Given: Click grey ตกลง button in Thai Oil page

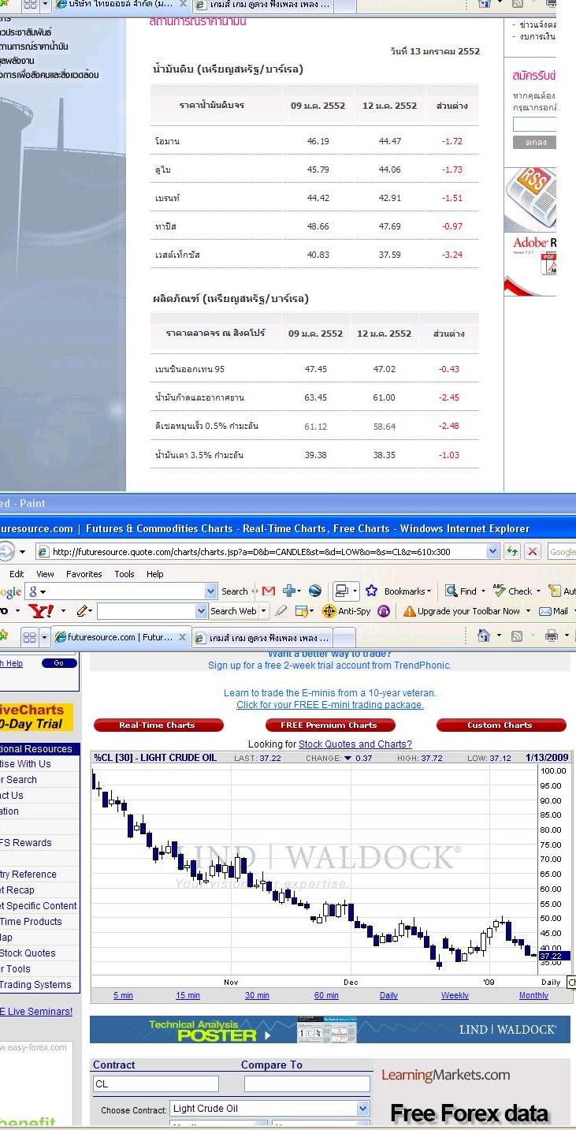Looking at the screenshot, I should click(535, 143).
